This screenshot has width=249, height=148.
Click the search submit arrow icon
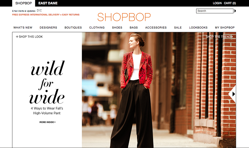(235, 11)
